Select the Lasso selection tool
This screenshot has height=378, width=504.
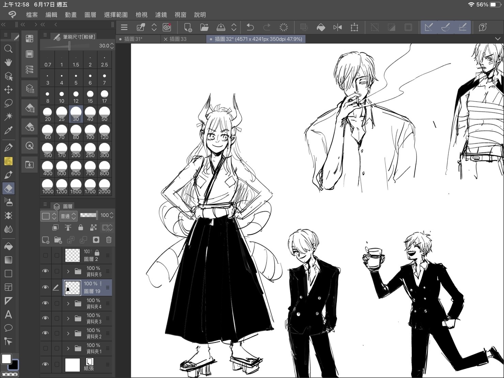(8, 103)
